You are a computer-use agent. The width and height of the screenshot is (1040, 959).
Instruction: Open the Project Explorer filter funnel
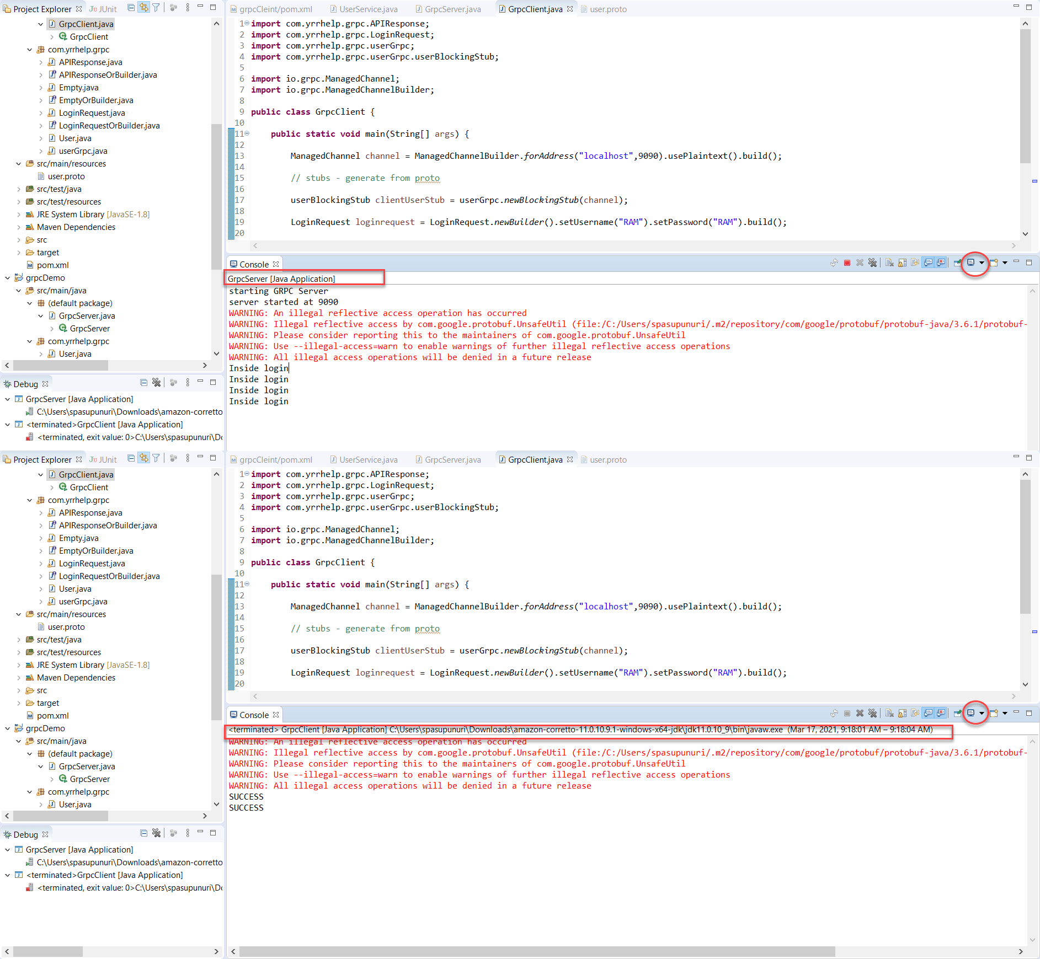(156, 8)
